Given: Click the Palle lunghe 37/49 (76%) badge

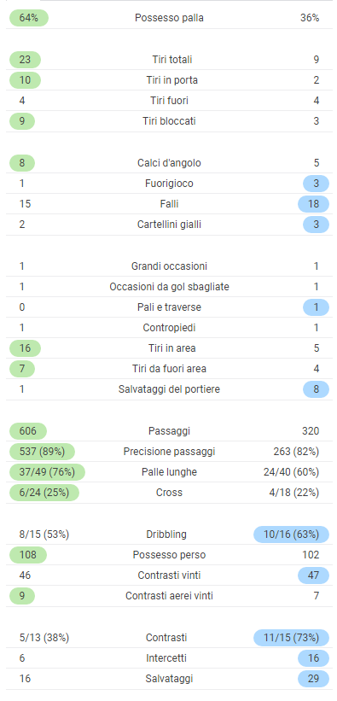Looking at the screenshot, I should 47,472.
